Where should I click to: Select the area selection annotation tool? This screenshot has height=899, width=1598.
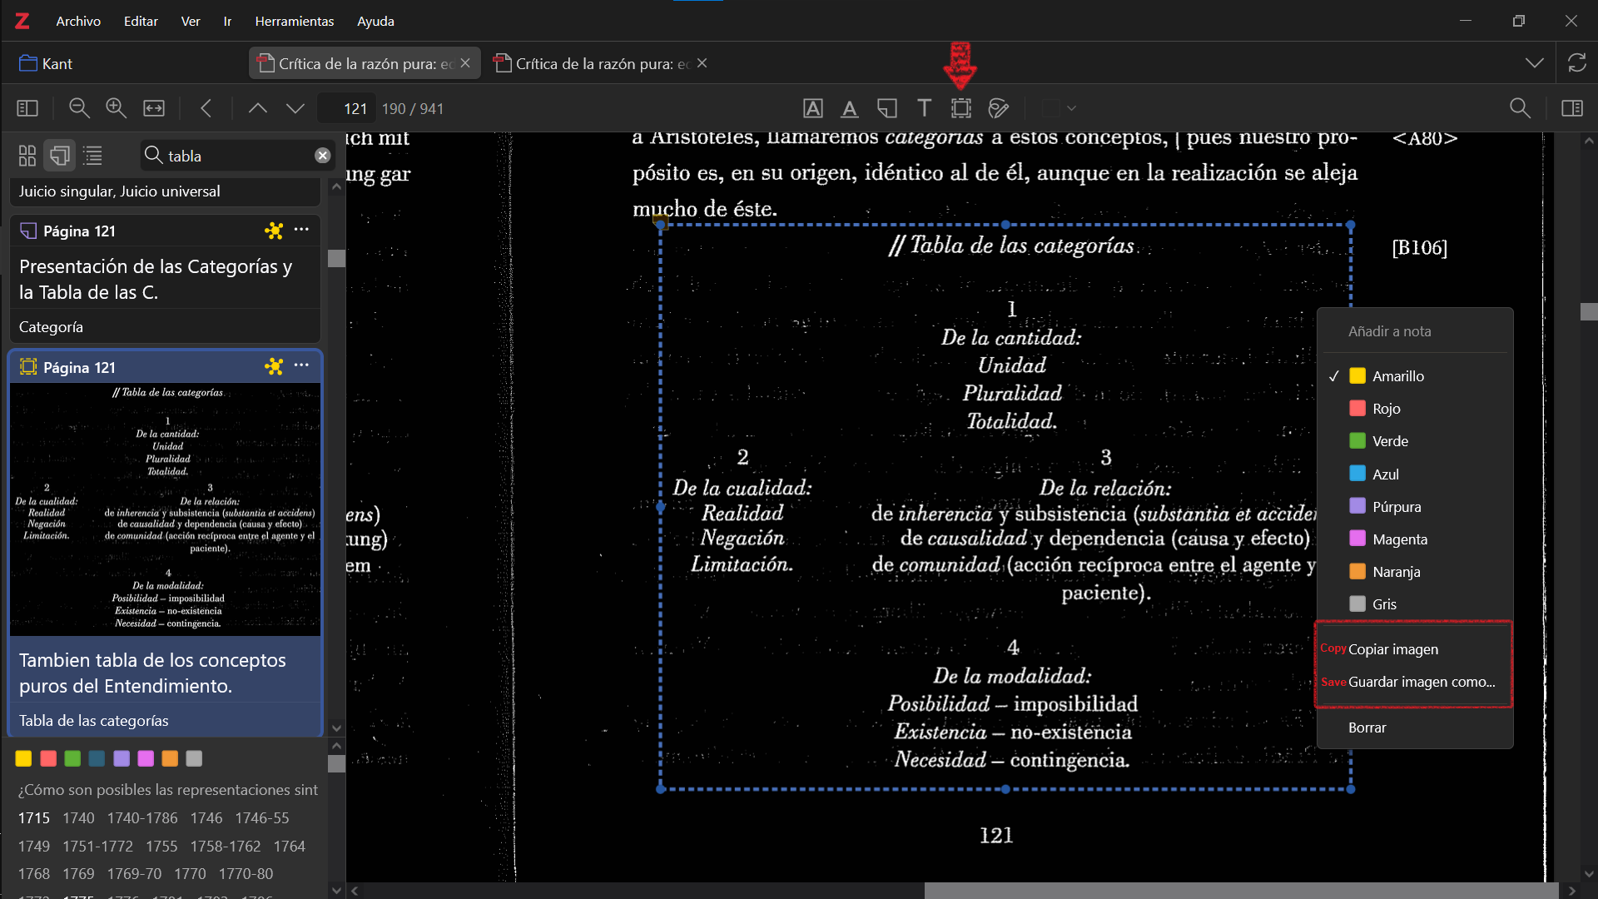[961, 108]
